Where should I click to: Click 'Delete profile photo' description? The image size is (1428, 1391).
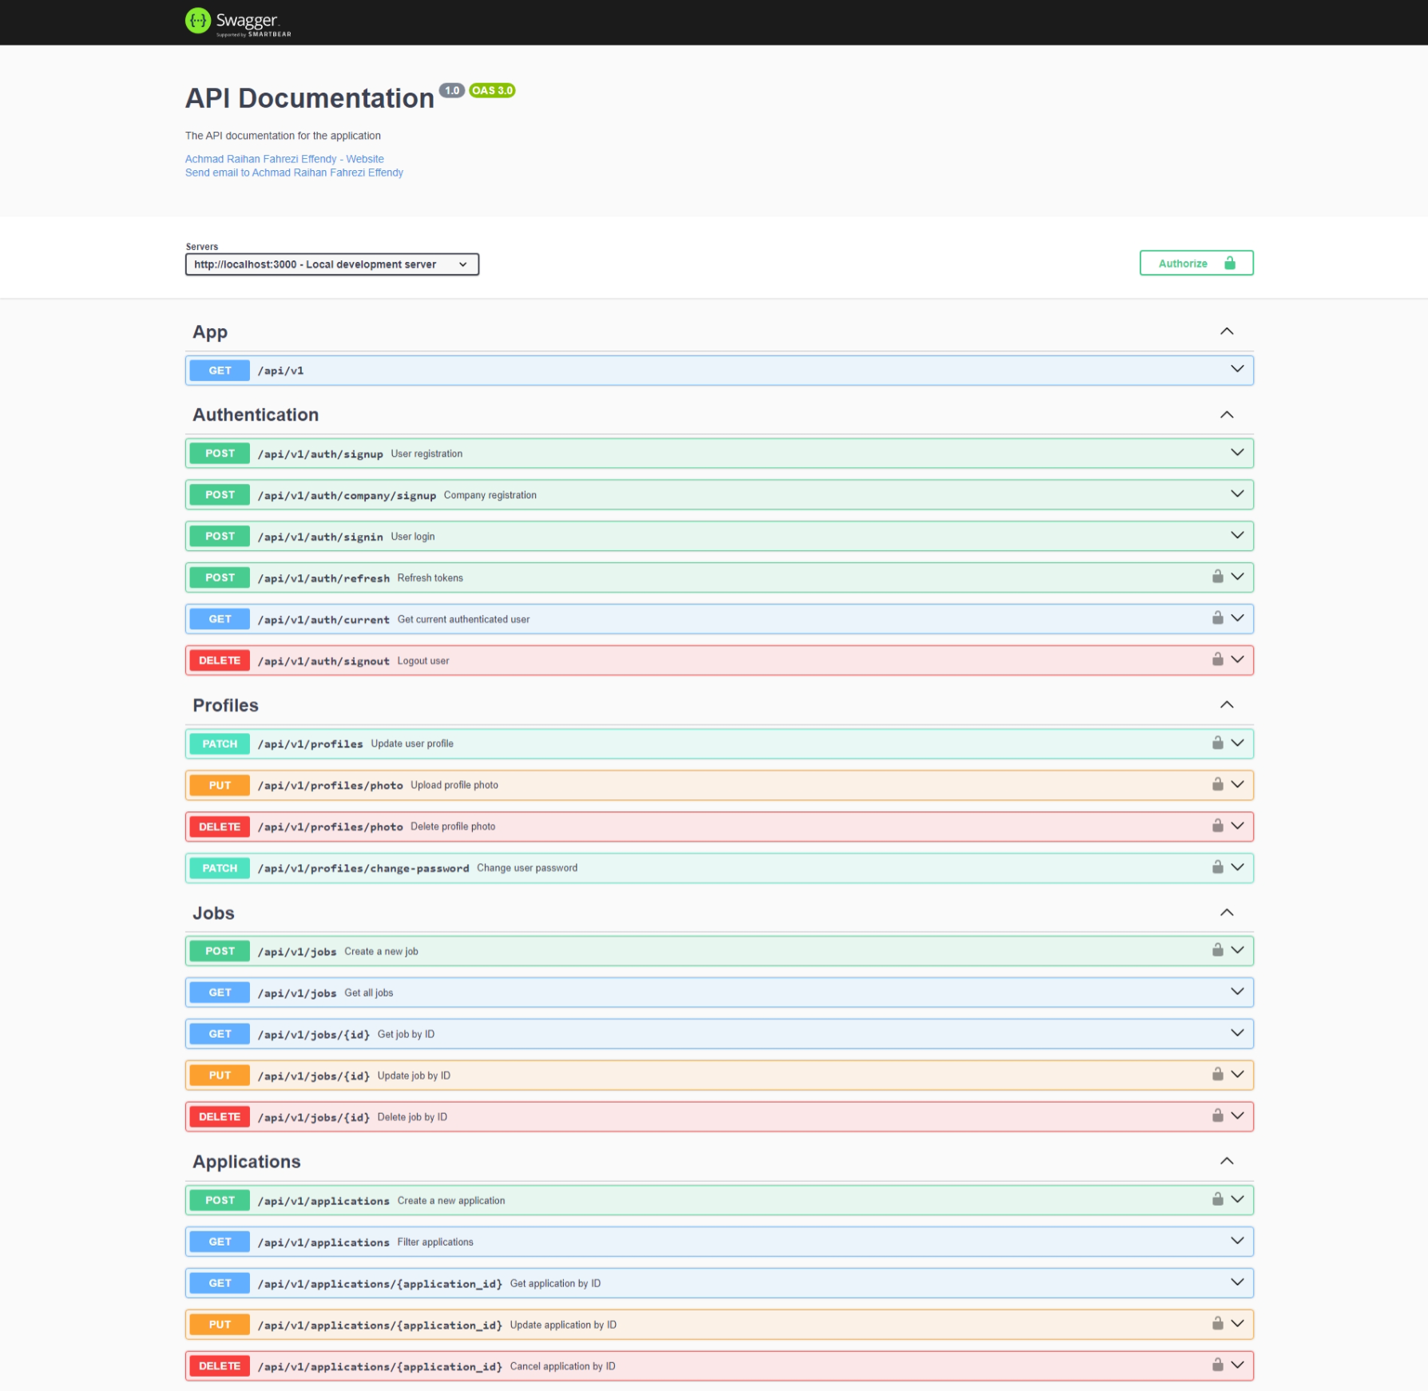453,826
